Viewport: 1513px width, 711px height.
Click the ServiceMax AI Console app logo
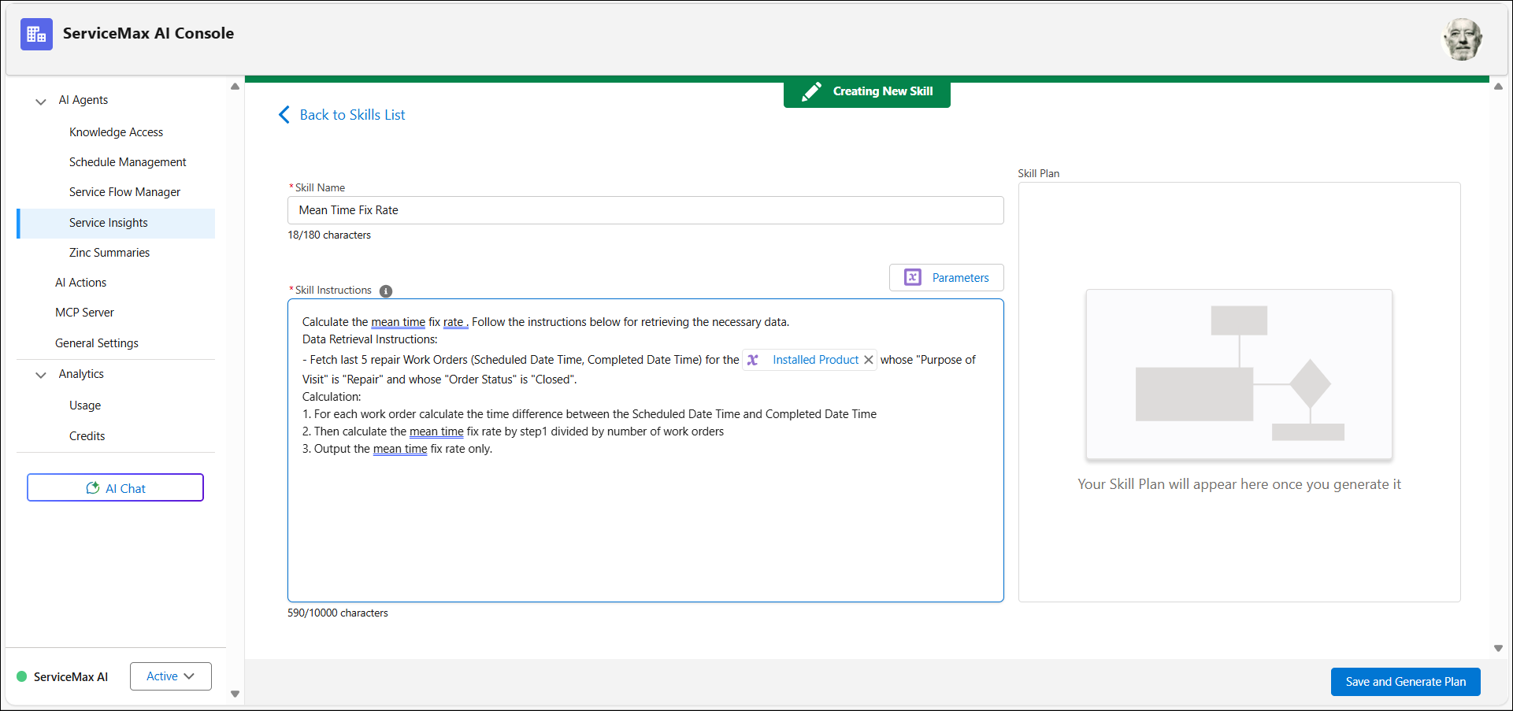(36, 34)
